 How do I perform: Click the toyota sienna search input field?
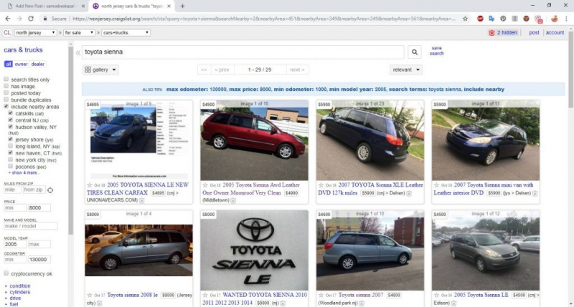(x=243, y=52)
